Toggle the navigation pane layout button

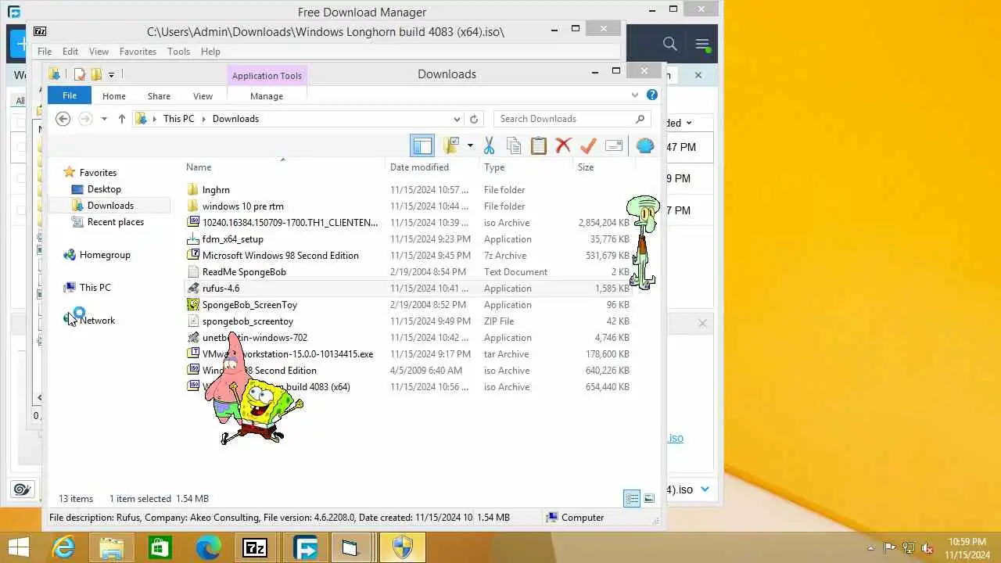[422, 145]
